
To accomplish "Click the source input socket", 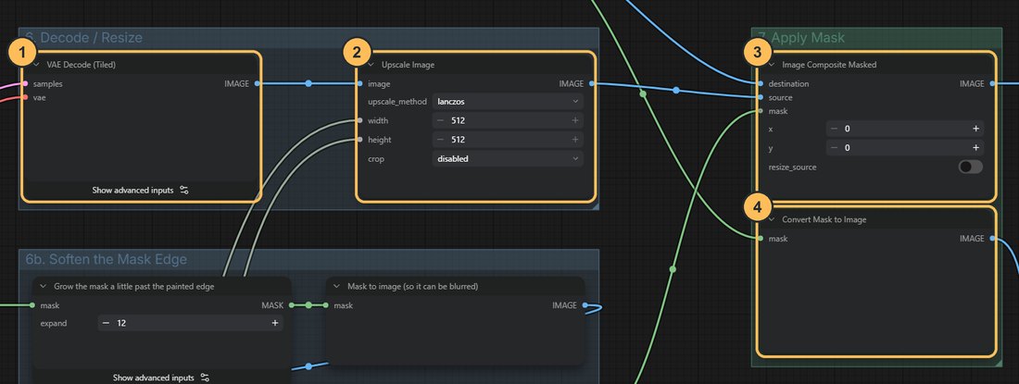I will click(761, 97).
